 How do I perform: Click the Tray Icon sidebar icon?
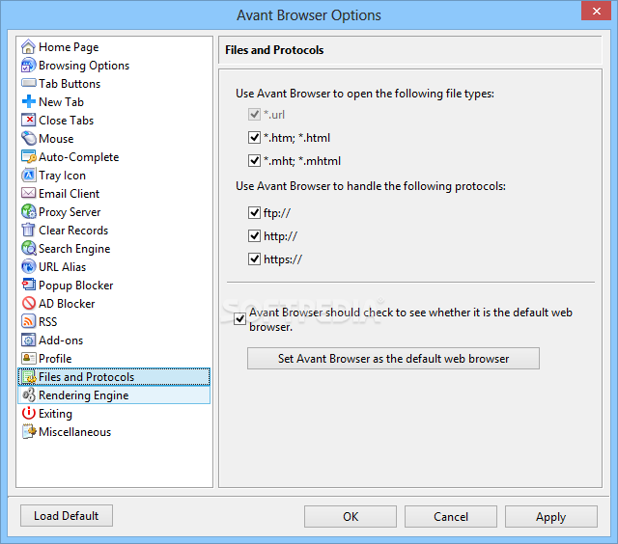pyautogui.click(x=28, y=176)
